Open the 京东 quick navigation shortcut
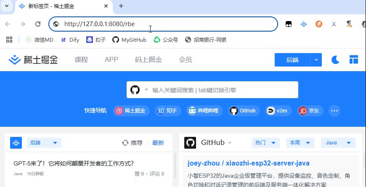The width and height of the screenshot is (366, 187). (310, 111)
